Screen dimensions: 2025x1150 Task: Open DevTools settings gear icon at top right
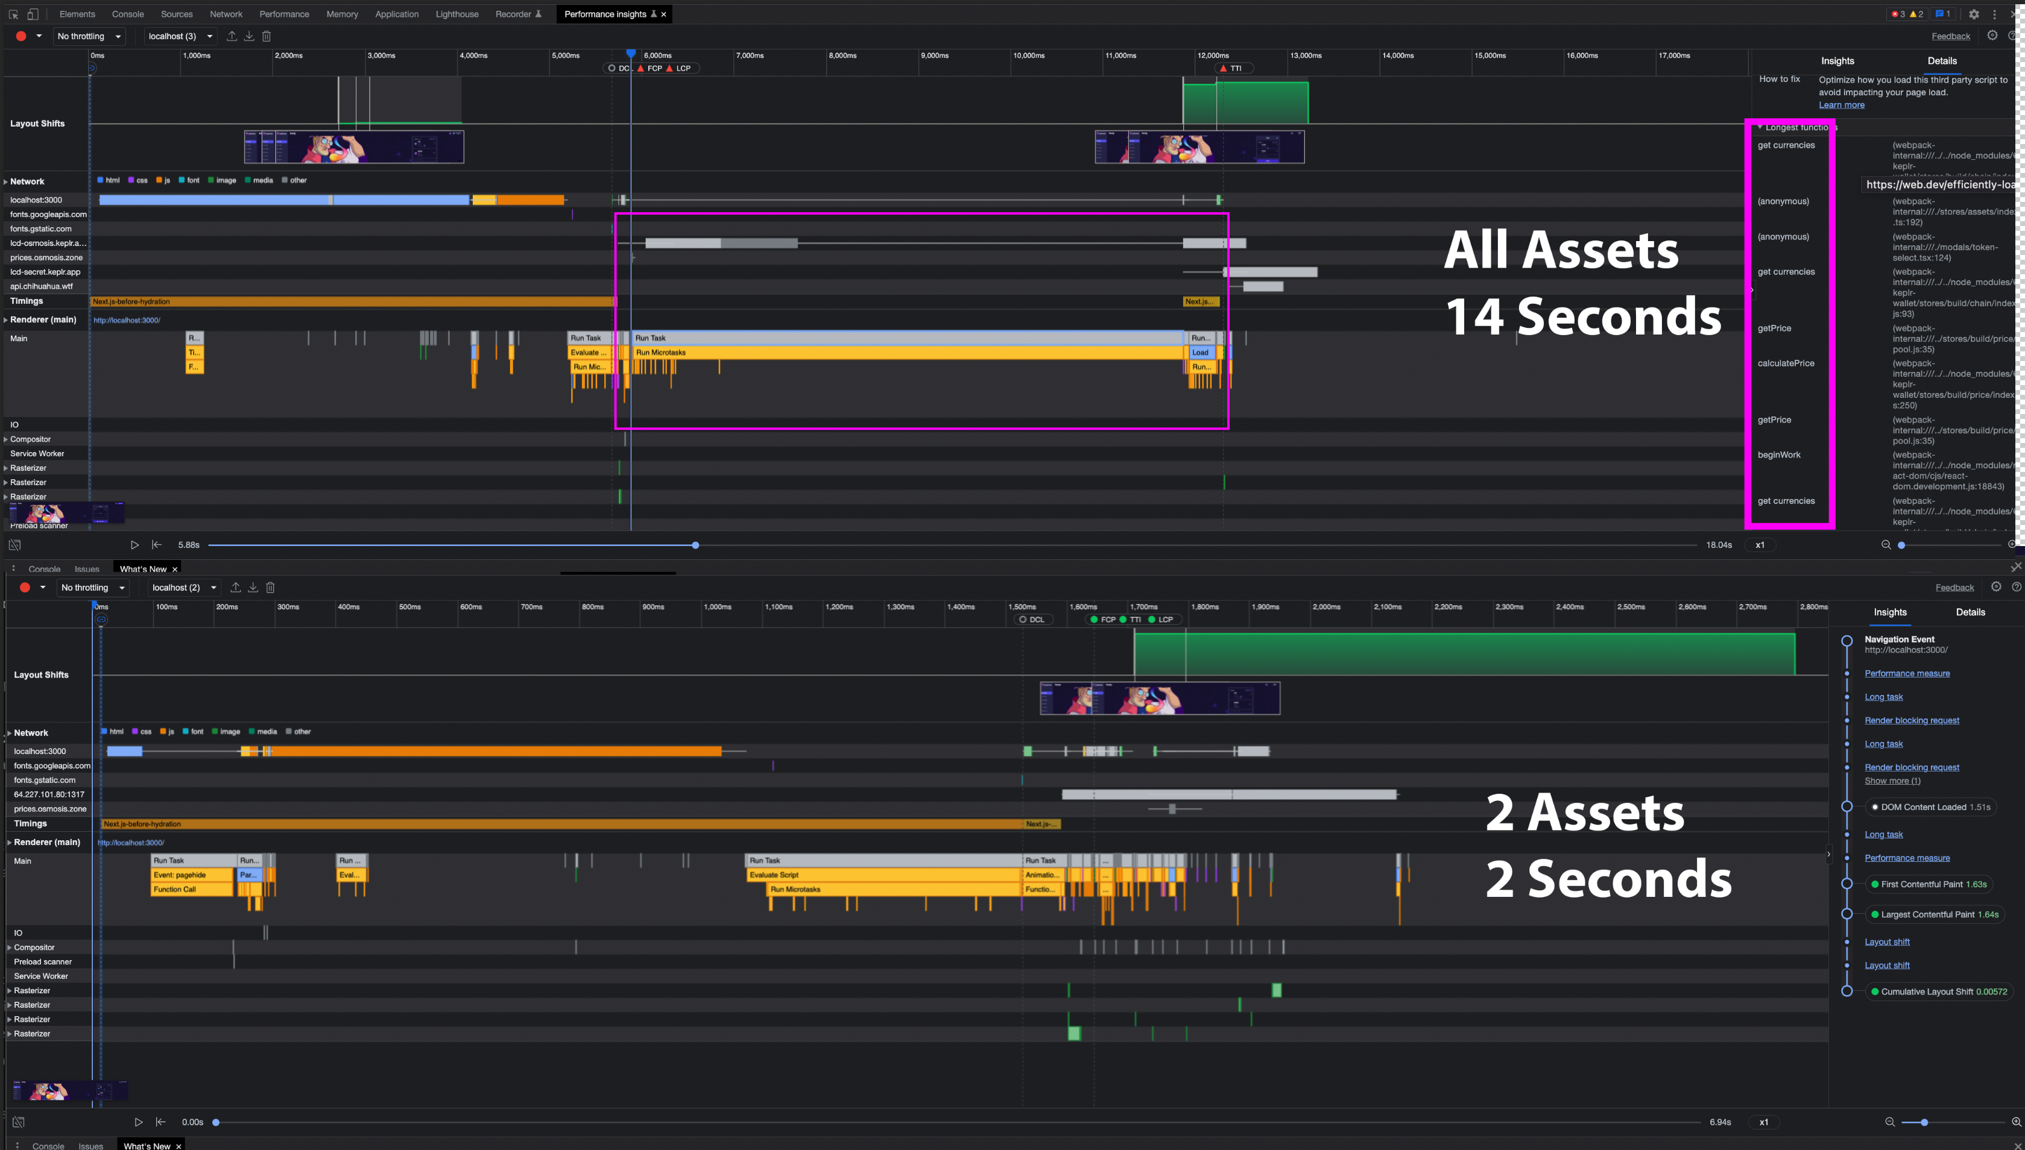(x=1974, y=14)
